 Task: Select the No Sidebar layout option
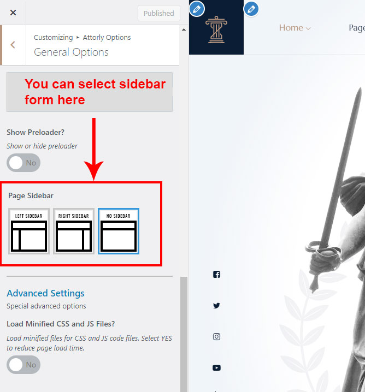pyautogui.click(x=119, y=231)
